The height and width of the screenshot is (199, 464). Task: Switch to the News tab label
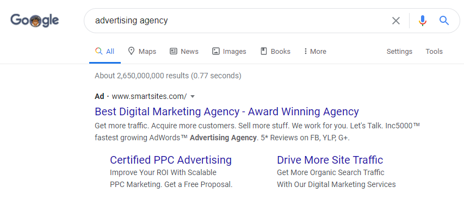(190, 52)
